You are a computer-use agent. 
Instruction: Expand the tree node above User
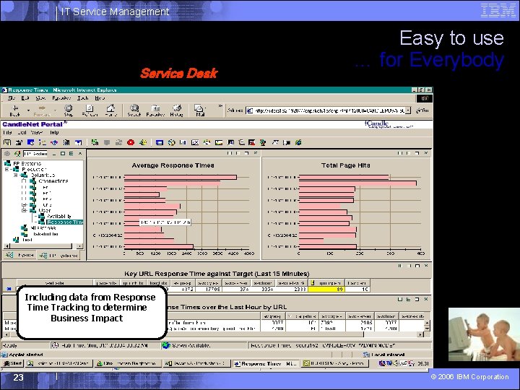click(x=24, y=205)
